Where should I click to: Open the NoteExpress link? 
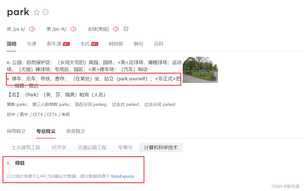click(123, 176)
